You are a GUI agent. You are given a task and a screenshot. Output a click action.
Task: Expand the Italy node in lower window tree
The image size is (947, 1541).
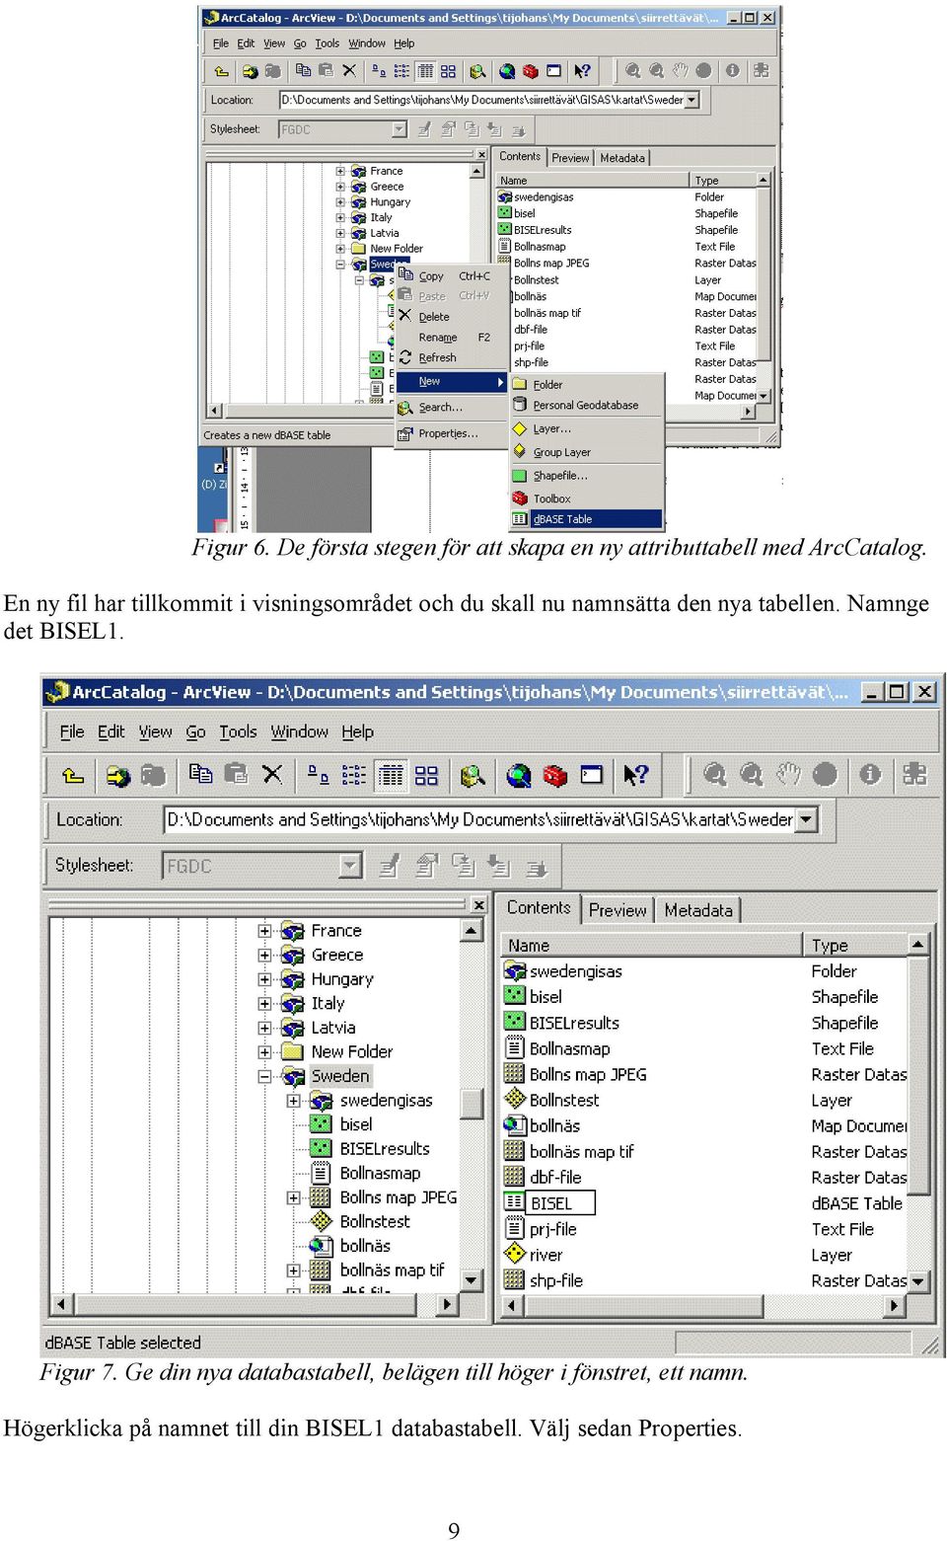click(x=264, y=1004)
